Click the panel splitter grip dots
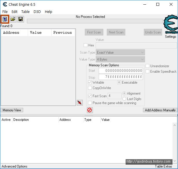Image resolution: width=178 pixels, height=169 pixels. click(x=89, y=115)
